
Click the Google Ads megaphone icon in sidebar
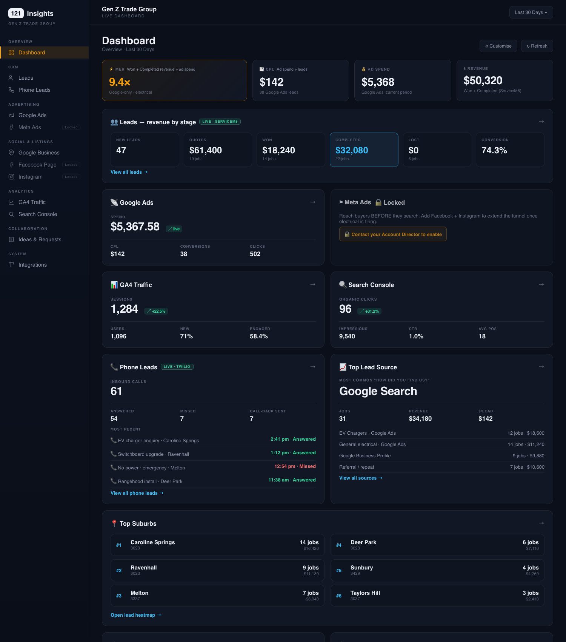point(11,115)
